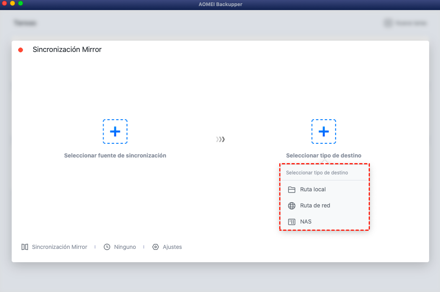Choose NAS from the destination menu

click(305, 222)
